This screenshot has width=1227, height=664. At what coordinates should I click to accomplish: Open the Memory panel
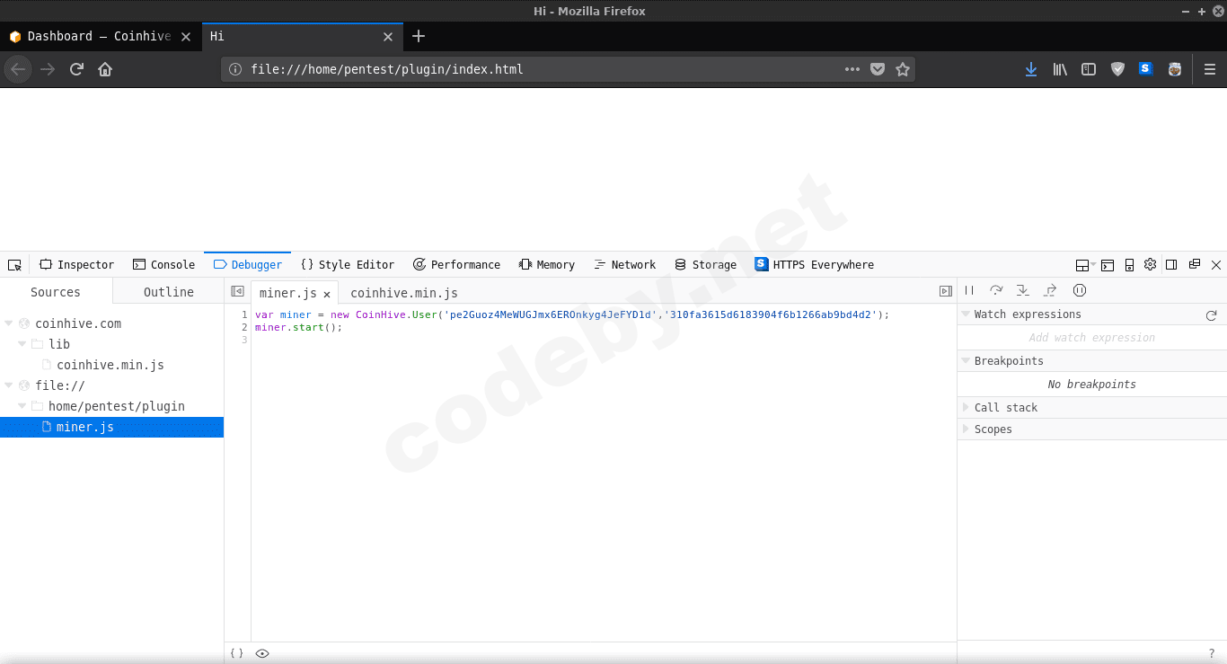click(546, 265)
